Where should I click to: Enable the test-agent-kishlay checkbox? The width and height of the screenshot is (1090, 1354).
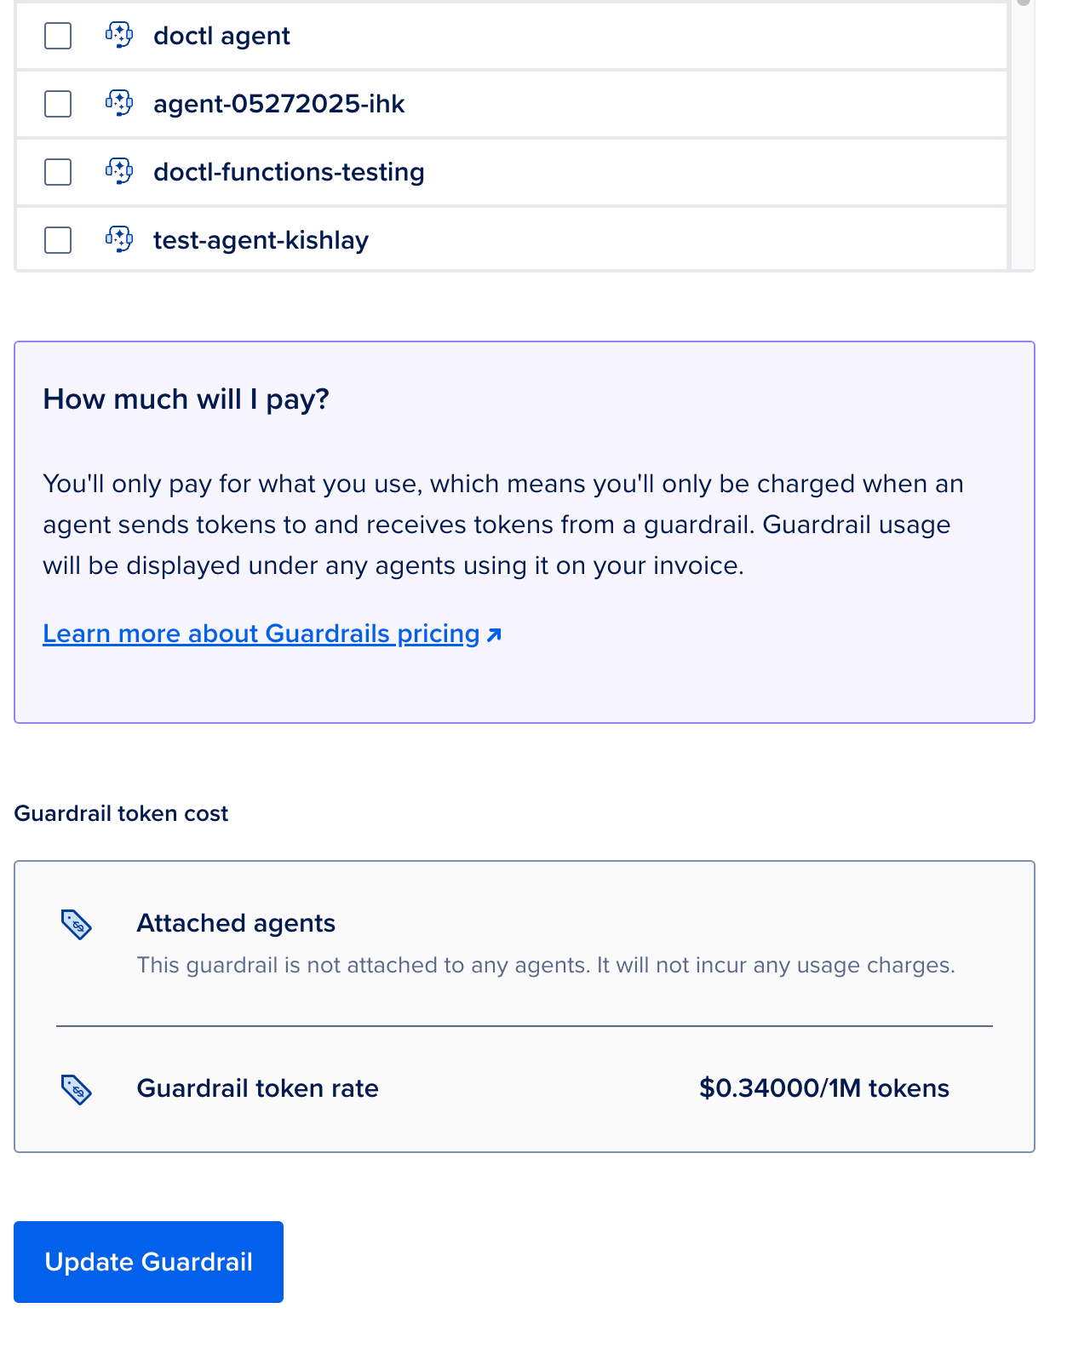[x=58, y=240]
